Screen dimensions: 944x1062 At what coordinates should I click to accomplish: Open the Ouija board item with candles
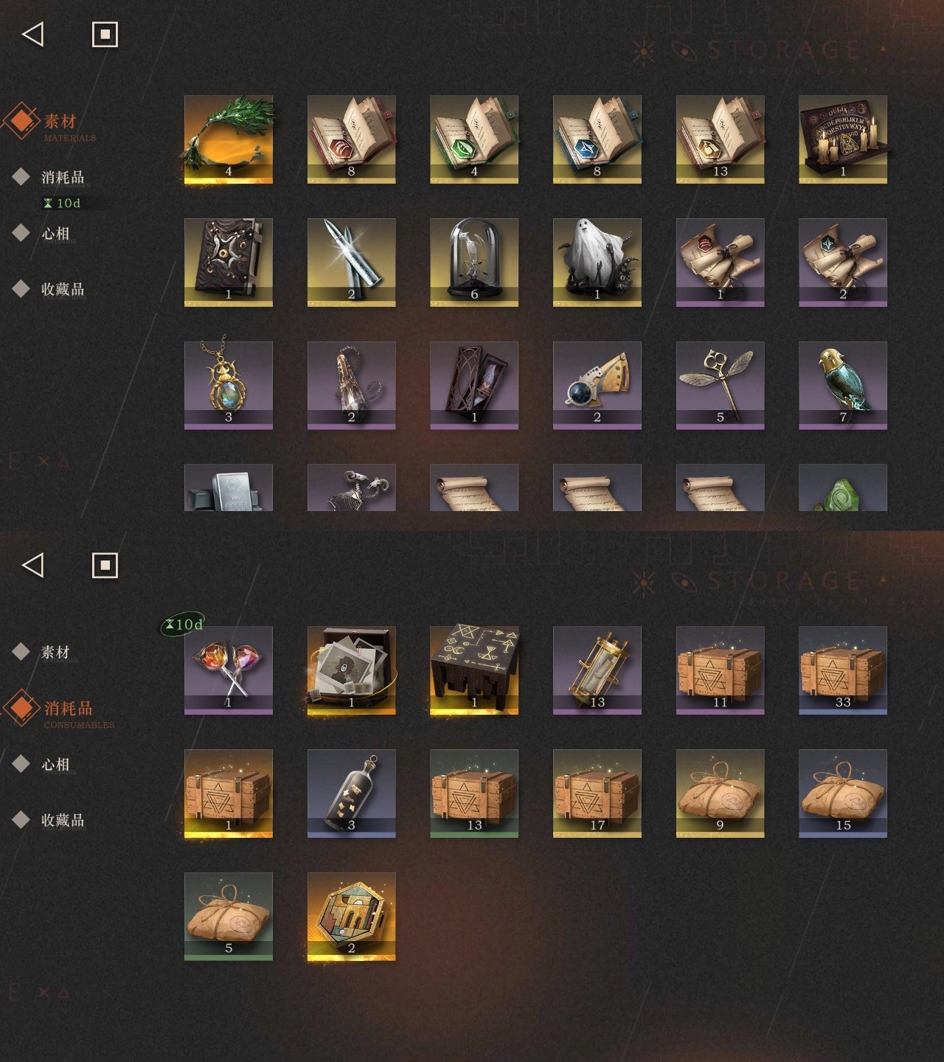coord(843,139)
